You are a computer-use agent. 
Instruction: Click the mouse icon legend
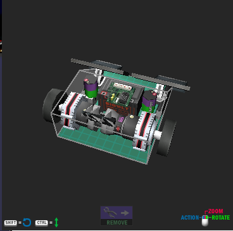point(205,220)
